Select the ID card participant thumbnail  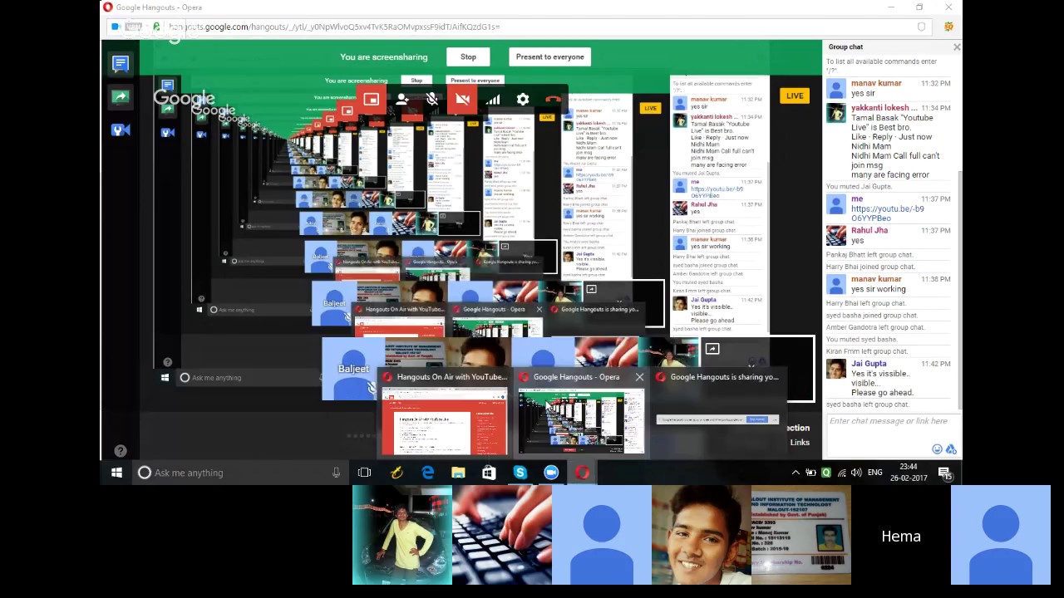[x=801, y=535]
